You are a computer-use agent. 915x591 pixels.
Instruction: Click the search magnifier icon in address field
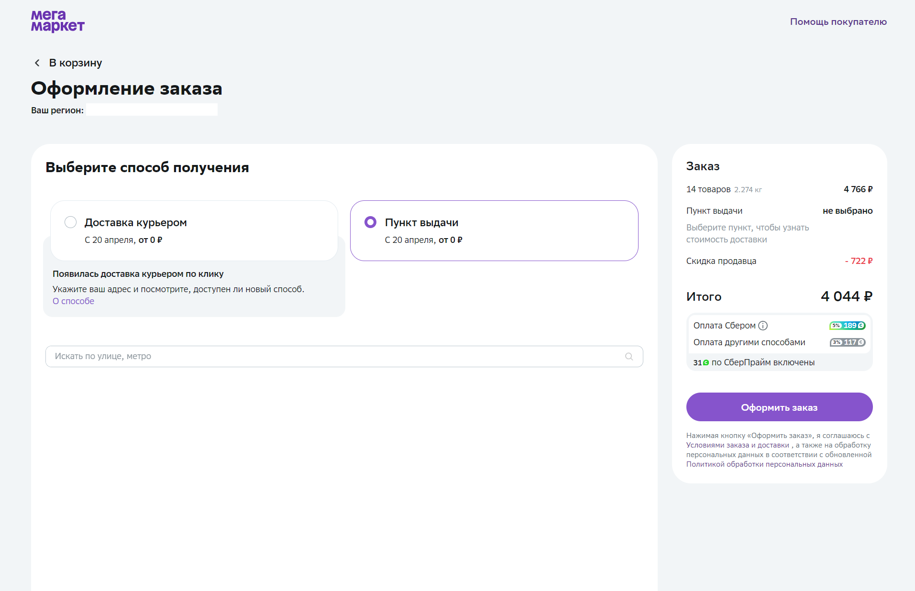(629, 356)
